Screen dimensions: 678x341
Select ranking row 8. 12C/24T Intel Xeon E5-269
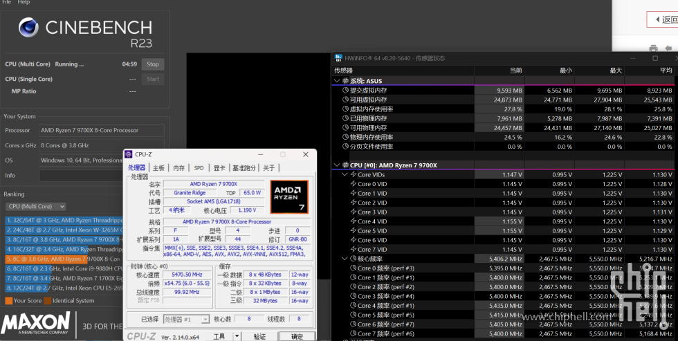click(x=64, y=288)
